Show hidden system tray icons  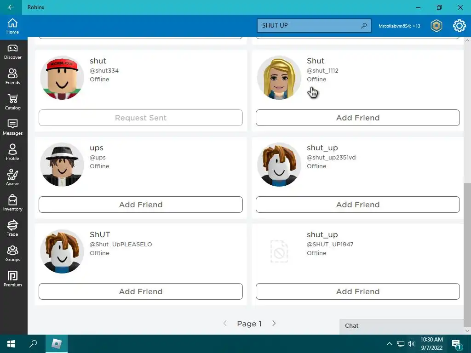389,344
